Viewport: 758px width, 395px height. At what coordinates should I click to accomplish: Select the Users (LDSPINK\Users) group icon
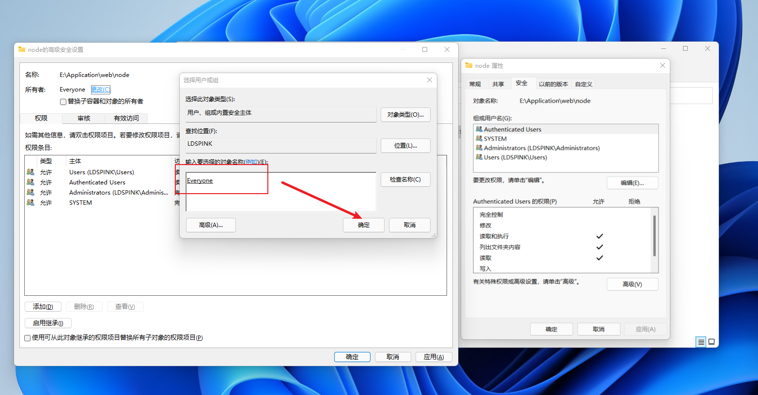point(30,172)
